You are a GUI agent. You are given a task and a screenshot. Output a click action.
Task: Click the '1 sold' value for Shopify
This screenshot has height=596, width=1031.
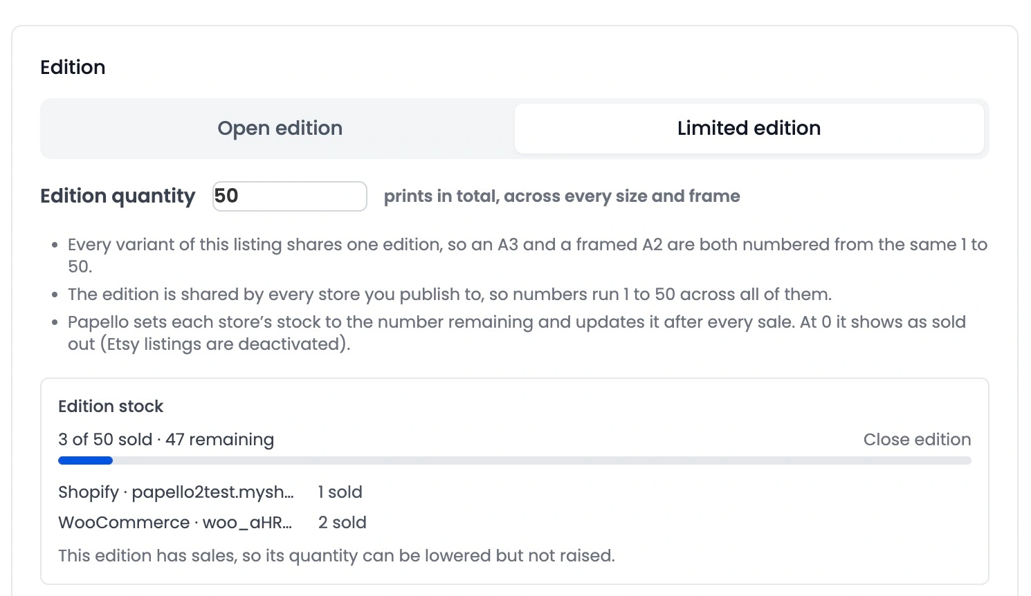[x=340, y=492]
